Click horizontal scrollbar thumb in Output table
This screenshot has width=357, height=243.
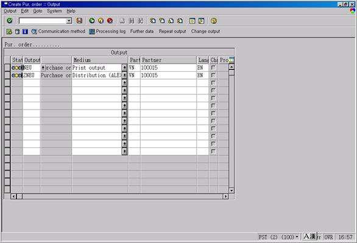[19, 196]
